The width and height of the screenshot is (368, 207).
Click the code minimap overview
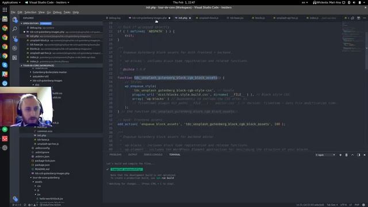(353, 37)
